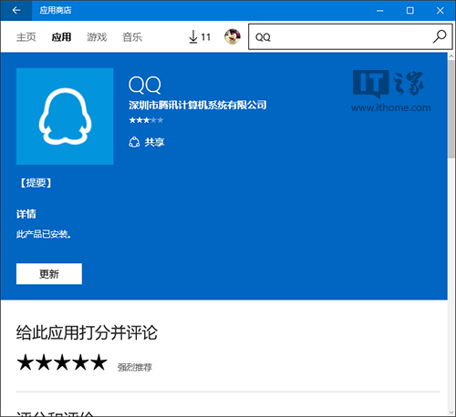Click the three-star app rating
Screen dimensions: 456x417
(x=146, y=120)
